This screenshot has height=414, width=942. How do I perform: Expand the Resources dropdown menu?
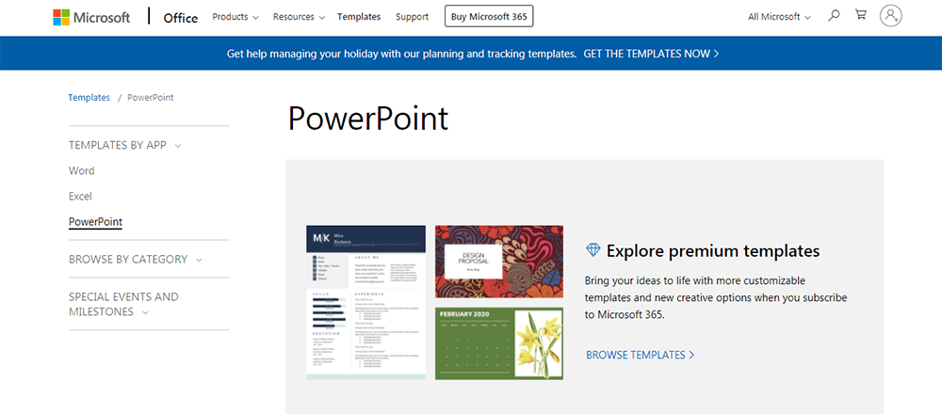click(298, 17)
